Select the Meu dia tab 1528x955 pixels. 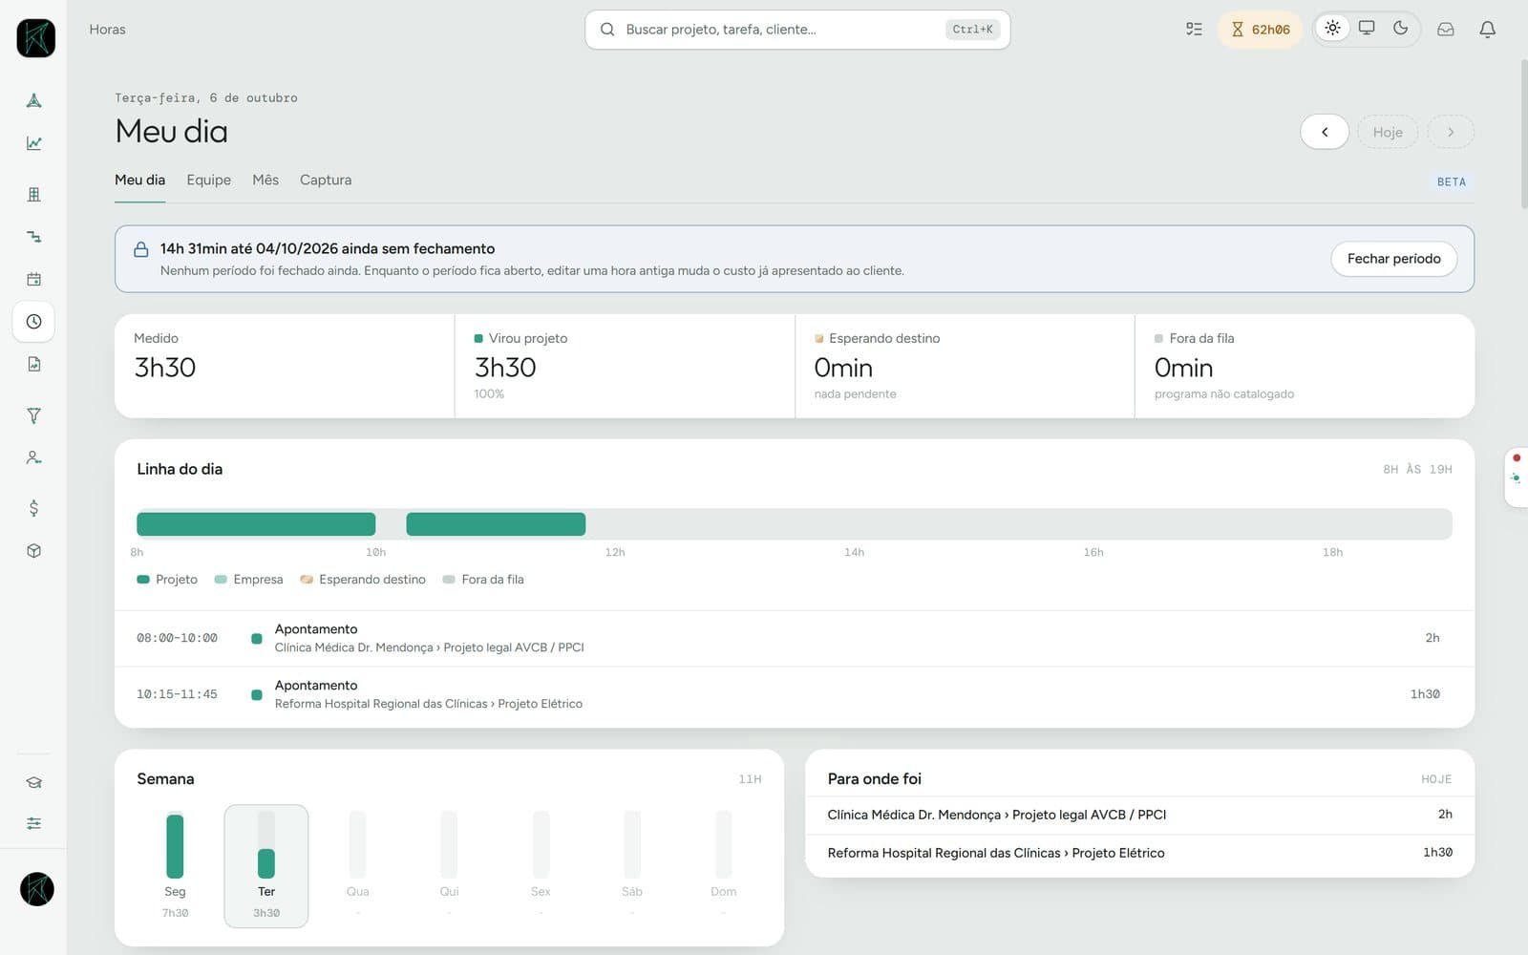point(139,180)
